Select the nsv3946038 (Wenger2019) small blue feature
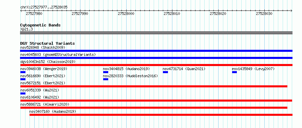Image resolution: width=302 pixels, height=128 pixels. pos(23,72)
